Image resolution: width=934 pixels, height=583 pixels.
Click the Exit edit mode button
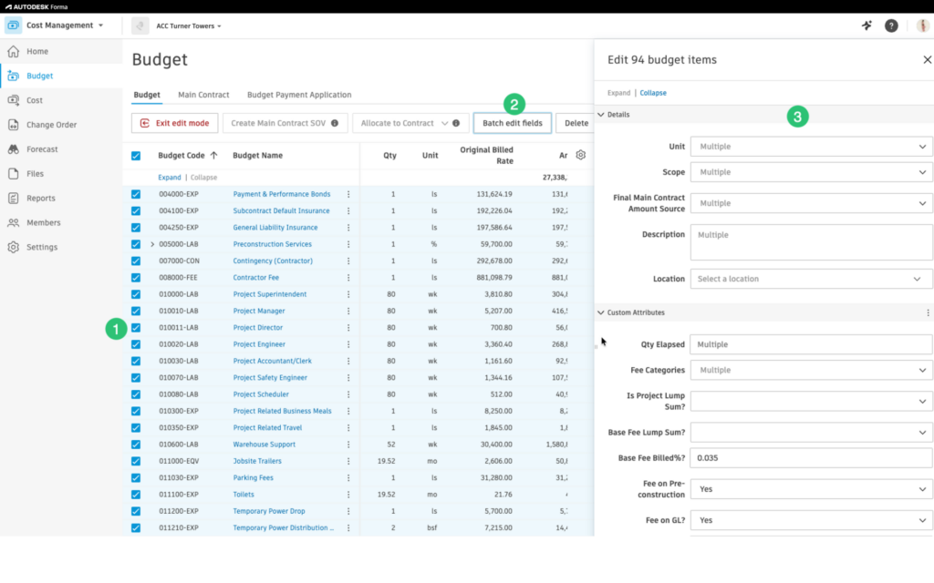click(174, 123)
